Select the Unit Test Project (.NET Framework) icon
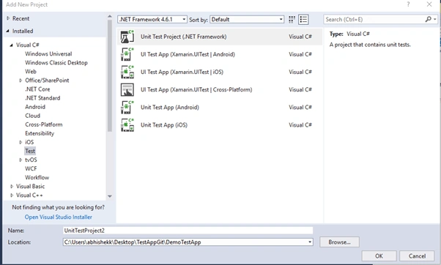The image size is (441, 265). 127,37
